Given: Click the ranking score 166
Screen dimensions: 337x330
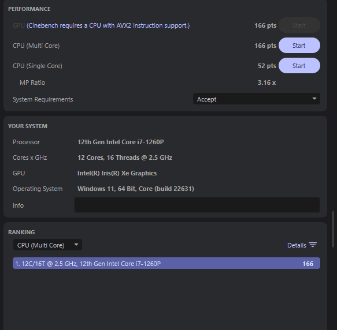Looking at the screenshot, I should (x=308, y=264).
